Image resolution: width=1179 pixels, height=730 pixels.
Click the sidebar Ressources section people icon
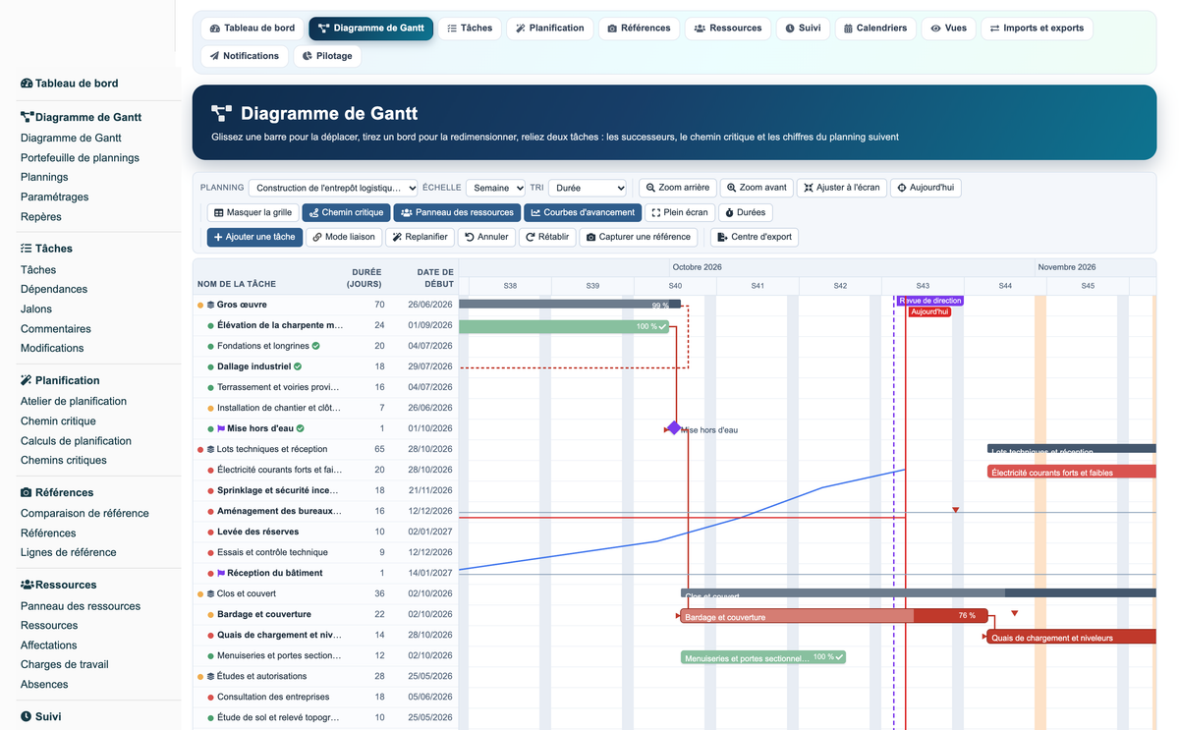pyautogui.click(x=27, y=585)
